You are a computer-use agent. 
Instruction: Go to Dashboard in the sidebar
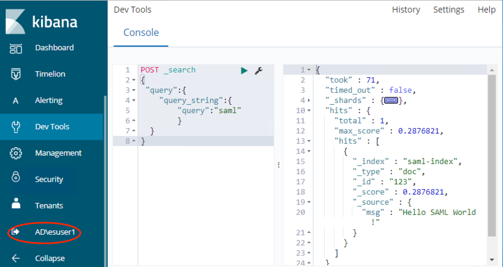click(x=54, y=48)
